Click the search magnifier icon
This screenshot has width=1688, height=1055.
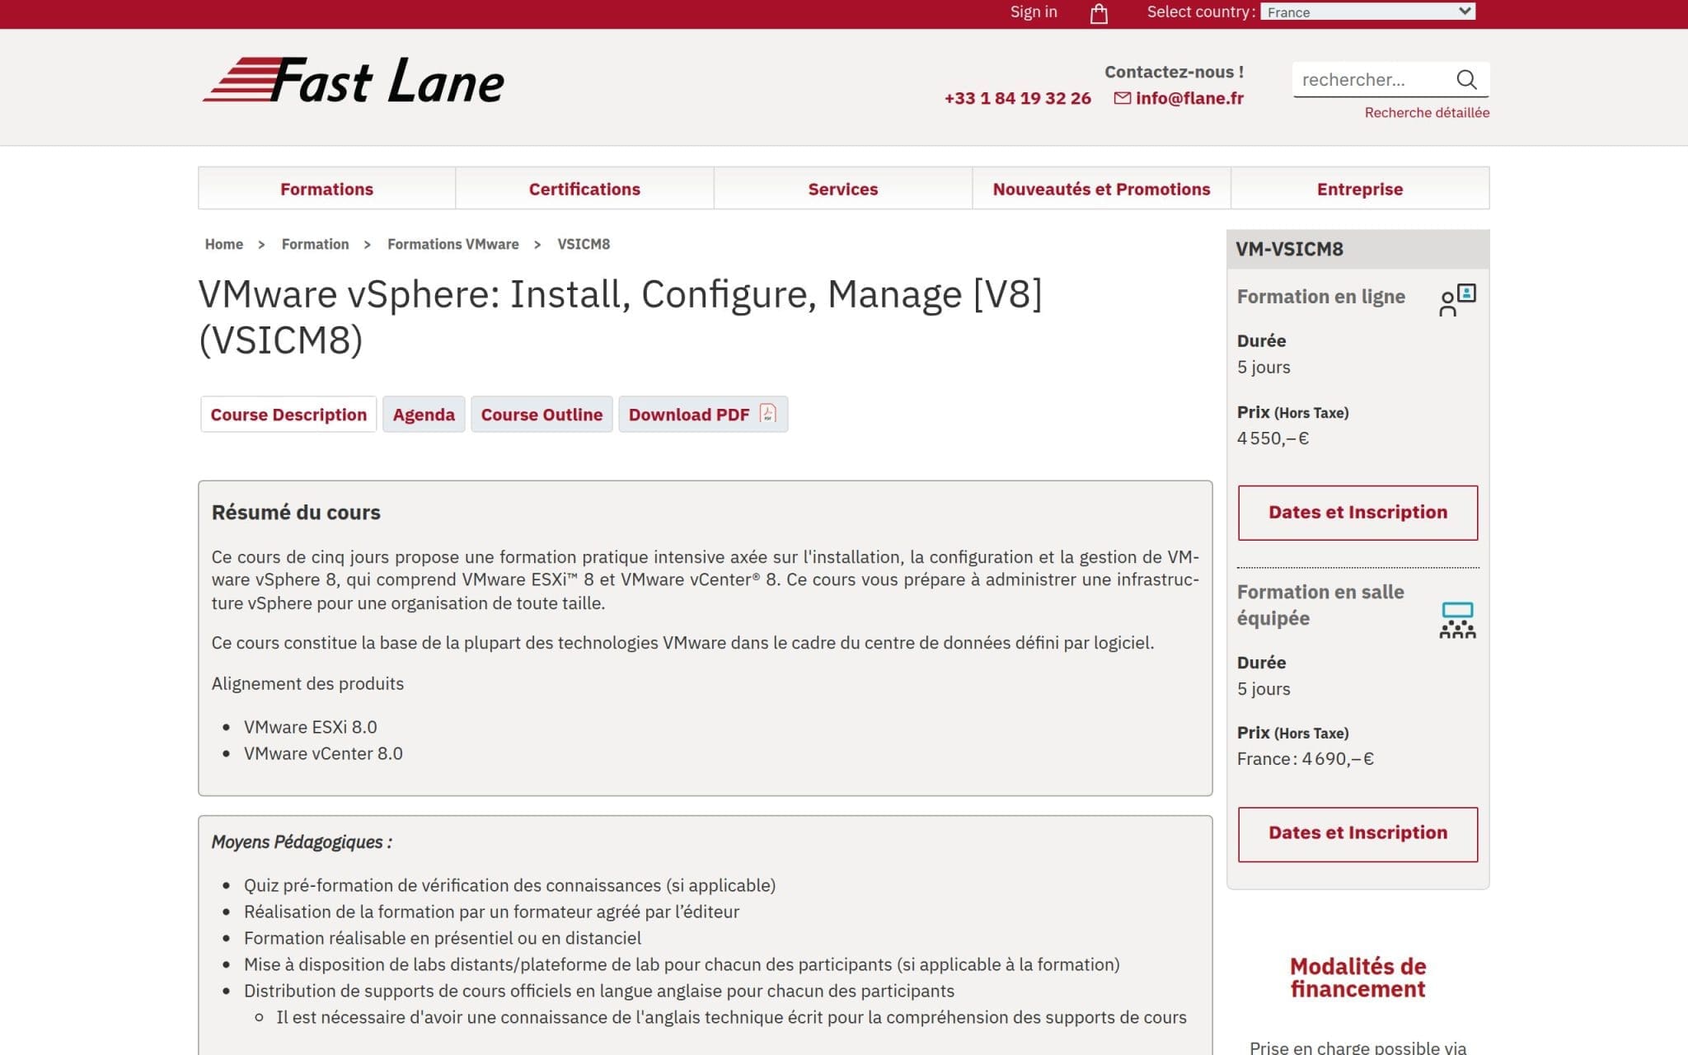click(1466, 79)
